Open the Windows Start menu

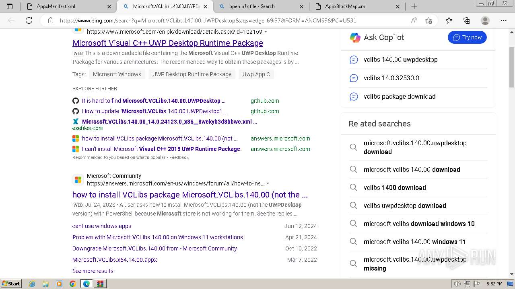click(11, 283)
